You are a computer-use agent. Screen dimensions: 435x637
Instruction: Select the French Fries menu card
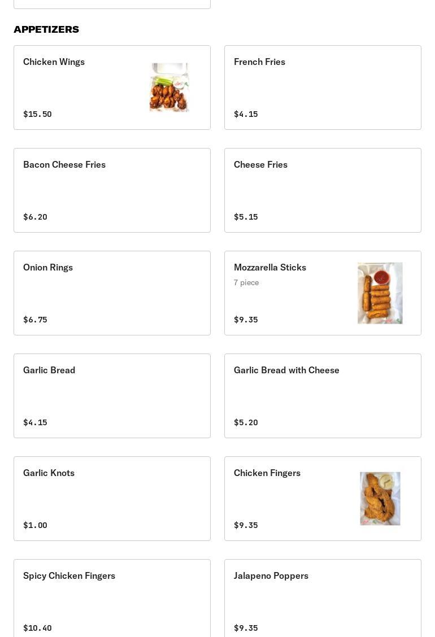pyautogui.click(x=323, y=88)
